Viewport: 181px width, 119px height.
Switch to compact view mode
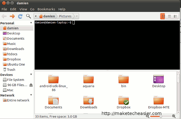pos(175,16)
